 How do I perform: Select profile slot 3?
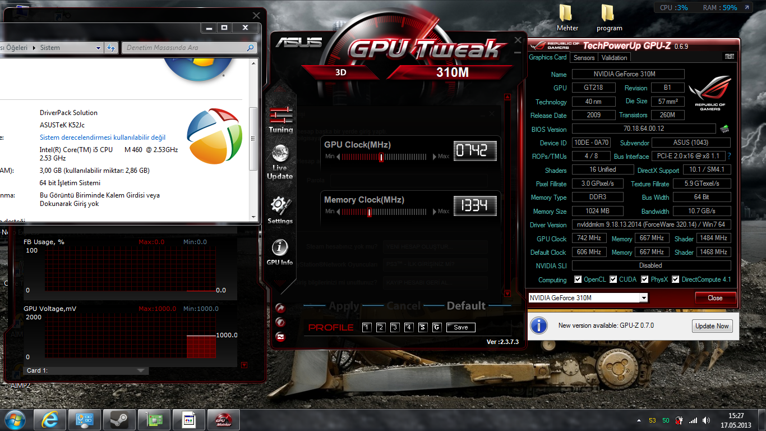(x=395, y=327)
